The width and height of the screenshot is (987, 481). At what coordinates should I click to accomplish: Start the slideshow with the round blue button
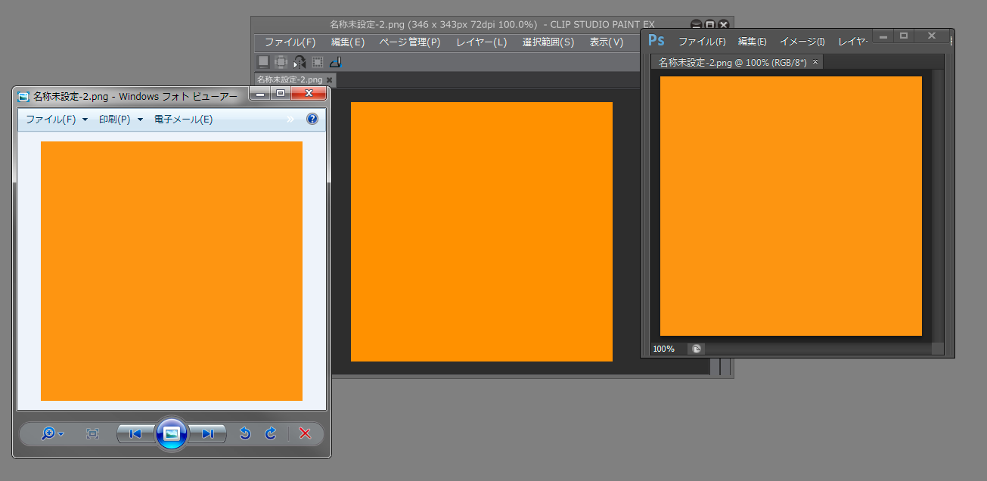click(x=172, y=433)
